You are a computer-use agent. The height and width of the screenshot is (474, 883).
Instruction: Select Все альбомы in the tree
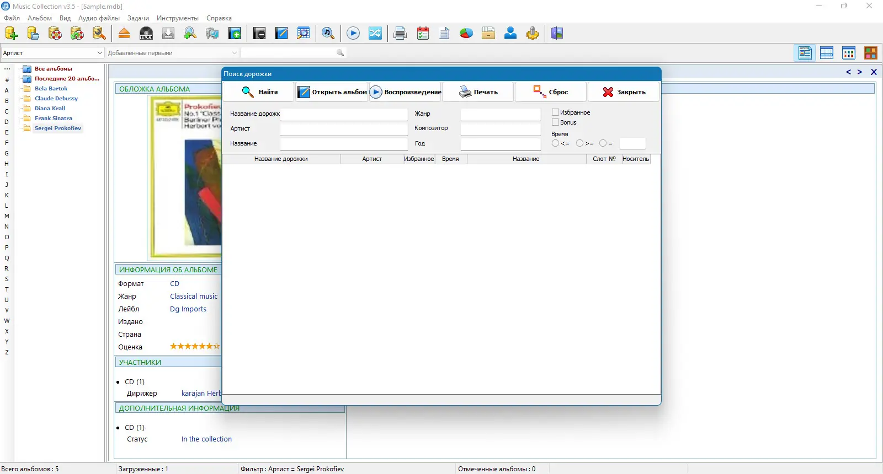pyautogui.click(x=54, y=69)
